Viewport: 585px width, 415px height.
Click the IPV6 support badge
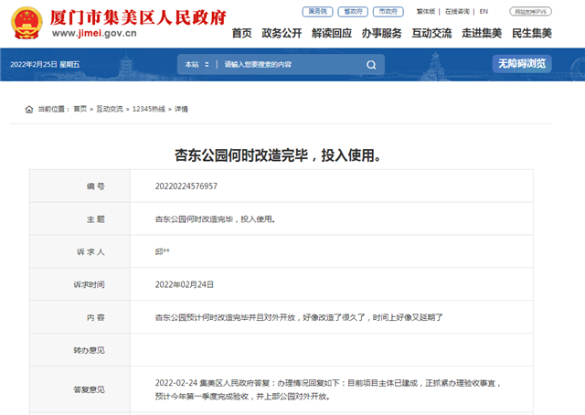[x=530, y=12]
